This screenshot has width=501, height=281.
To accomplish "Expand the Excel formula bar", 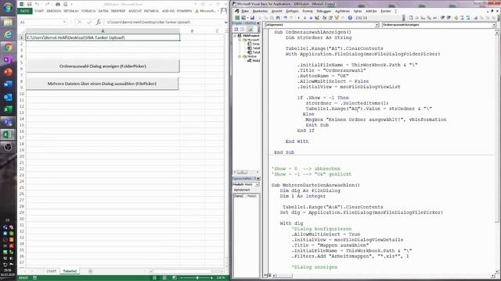I will (225, 22).
